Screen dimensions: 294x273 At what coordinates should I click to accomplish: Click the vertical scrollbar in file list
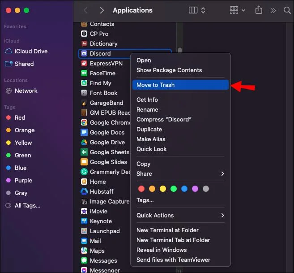(x=179, y=50)
